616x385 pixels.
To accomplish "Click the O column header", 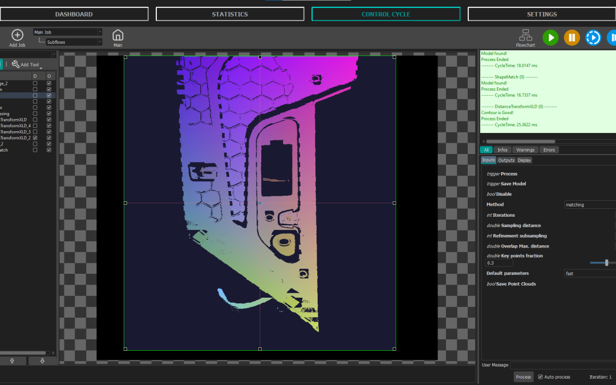I will [x=49, y=76].
